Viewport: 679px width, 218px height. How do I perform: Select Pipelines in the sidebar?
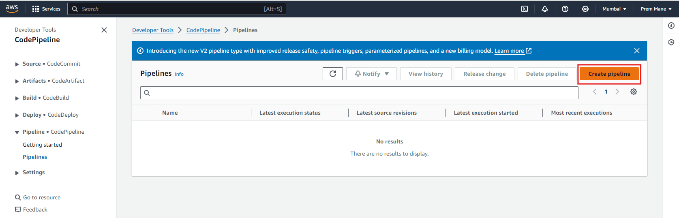[35, 157]
